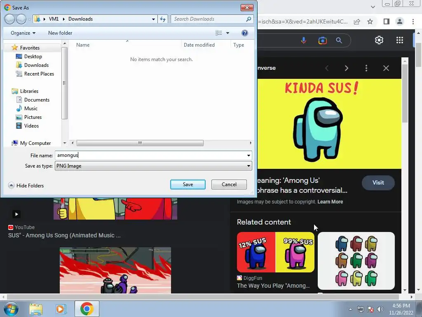Click the search magnifier in Search Downloads box
422x317 pixels.
[249, 19]
